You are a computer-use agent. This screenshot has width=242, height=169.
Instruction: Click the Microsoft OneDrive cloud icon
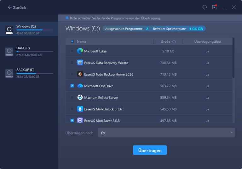[x=80, y=86]
